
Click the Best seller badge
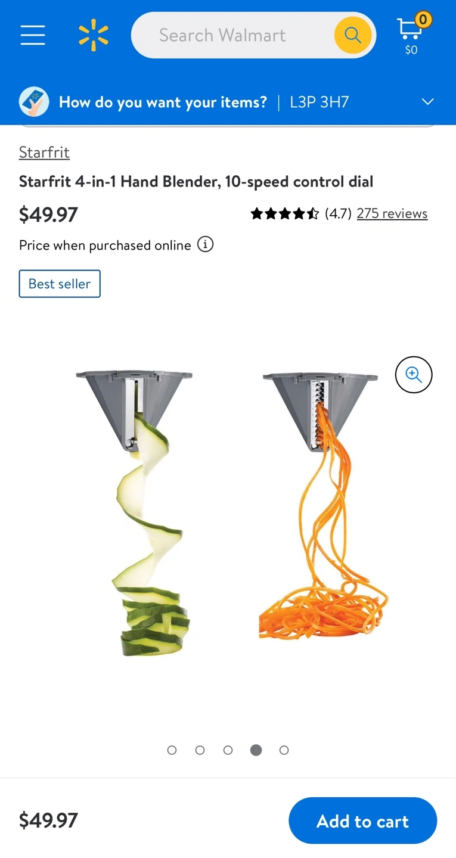pyautogui.click(x=60, y=284)
